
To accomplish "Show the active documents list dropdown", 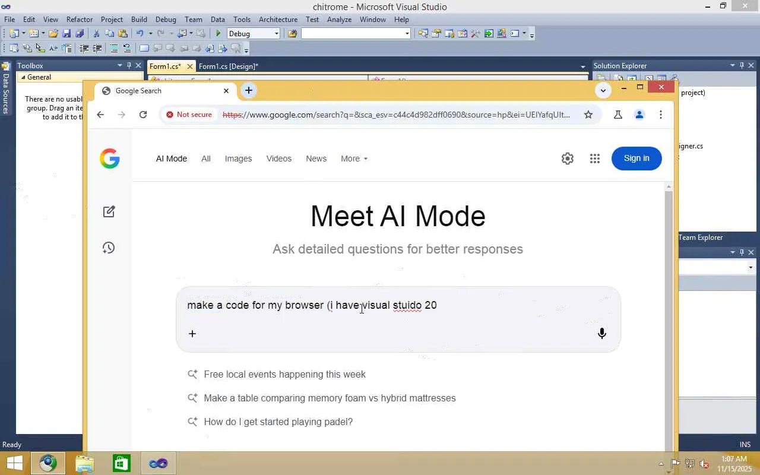I will click(583, 66).
